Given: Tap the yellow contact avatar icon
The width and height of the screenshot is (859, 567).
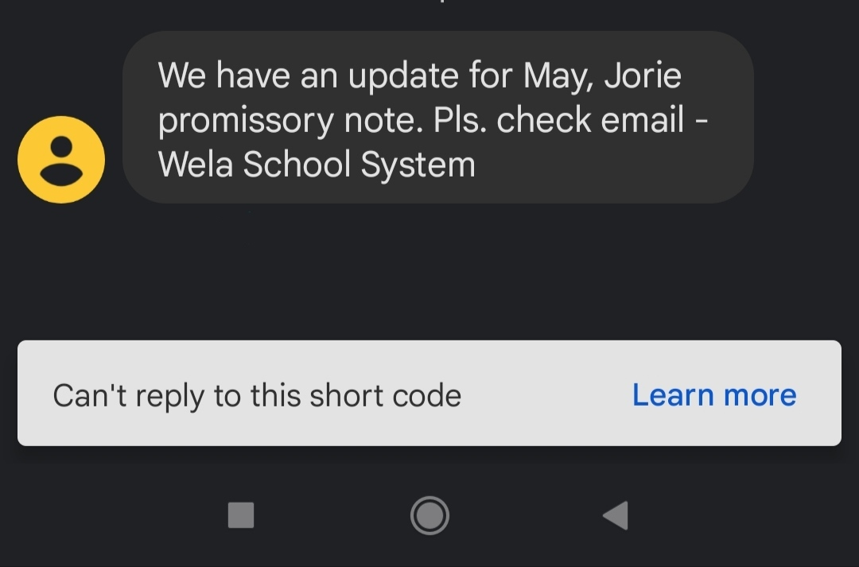Looking at the screenshot, I should pyautogui.click(x=61, y=159).
